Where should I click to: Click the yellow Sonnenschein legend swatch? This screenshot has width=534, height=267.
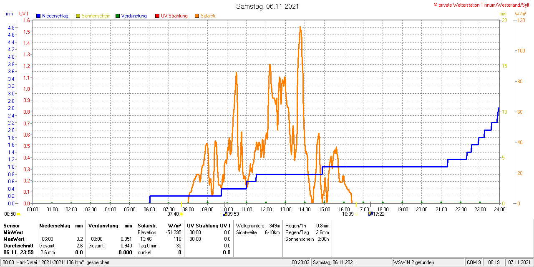click(x=78, y=16)
